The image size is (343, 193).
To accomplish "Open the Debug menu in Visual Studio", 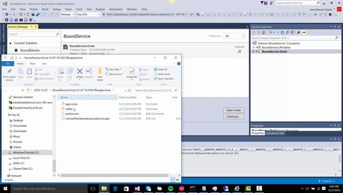I will 56,9.
